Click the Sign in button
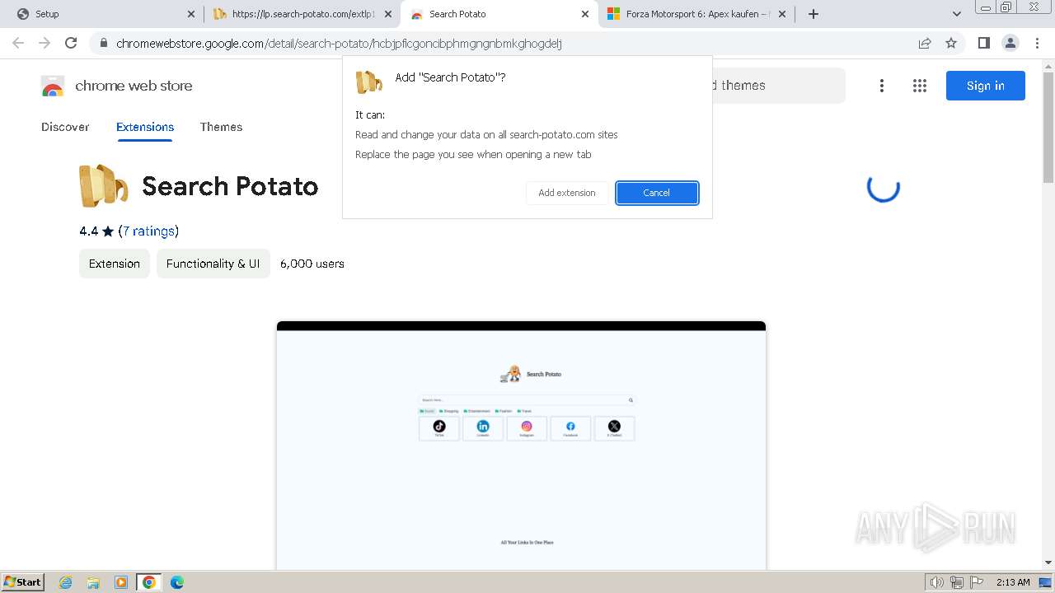 [986, 86]
